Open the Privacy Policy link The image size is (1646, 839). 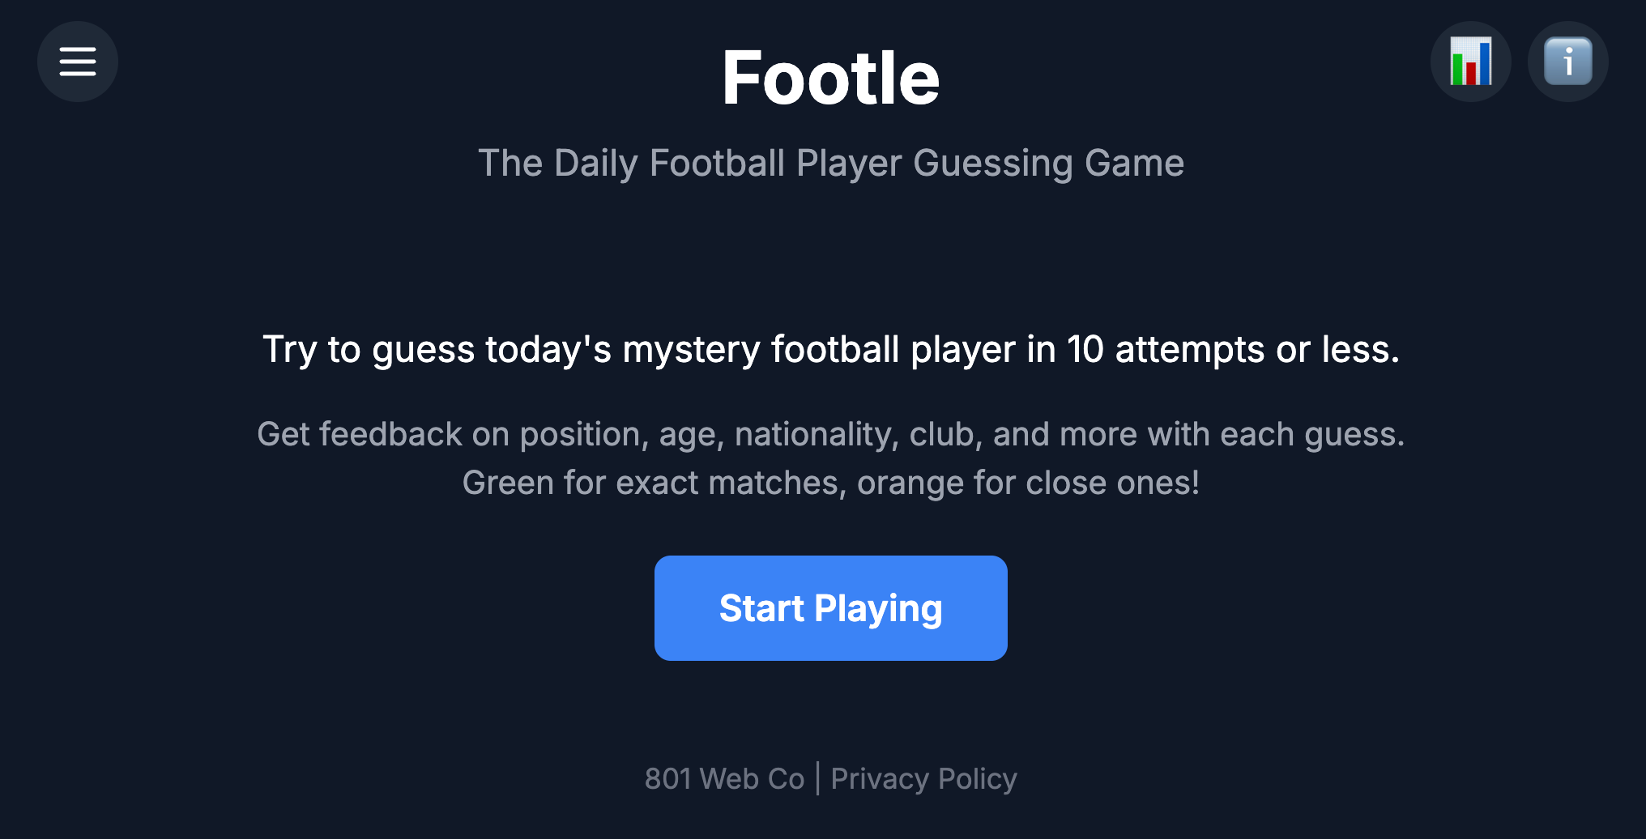coord(923,778)
